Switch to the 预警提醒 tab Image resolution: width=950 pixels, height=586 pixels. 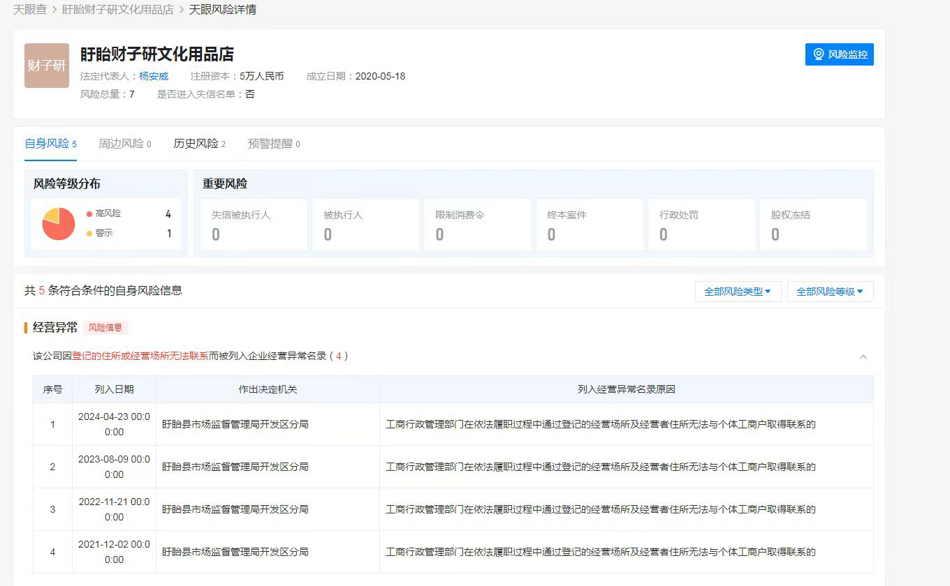[274, 144]
